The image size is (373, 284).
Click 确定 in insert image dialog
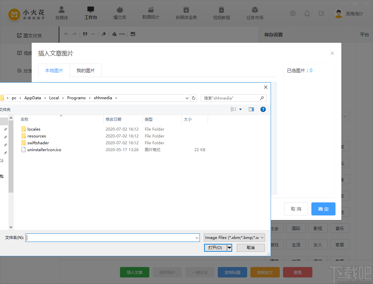click(x=323, y=209)
